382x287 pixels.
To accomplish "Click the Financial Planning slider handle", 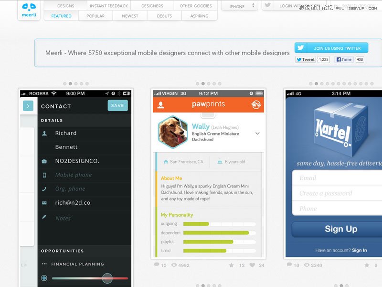I will click(107, 278).
